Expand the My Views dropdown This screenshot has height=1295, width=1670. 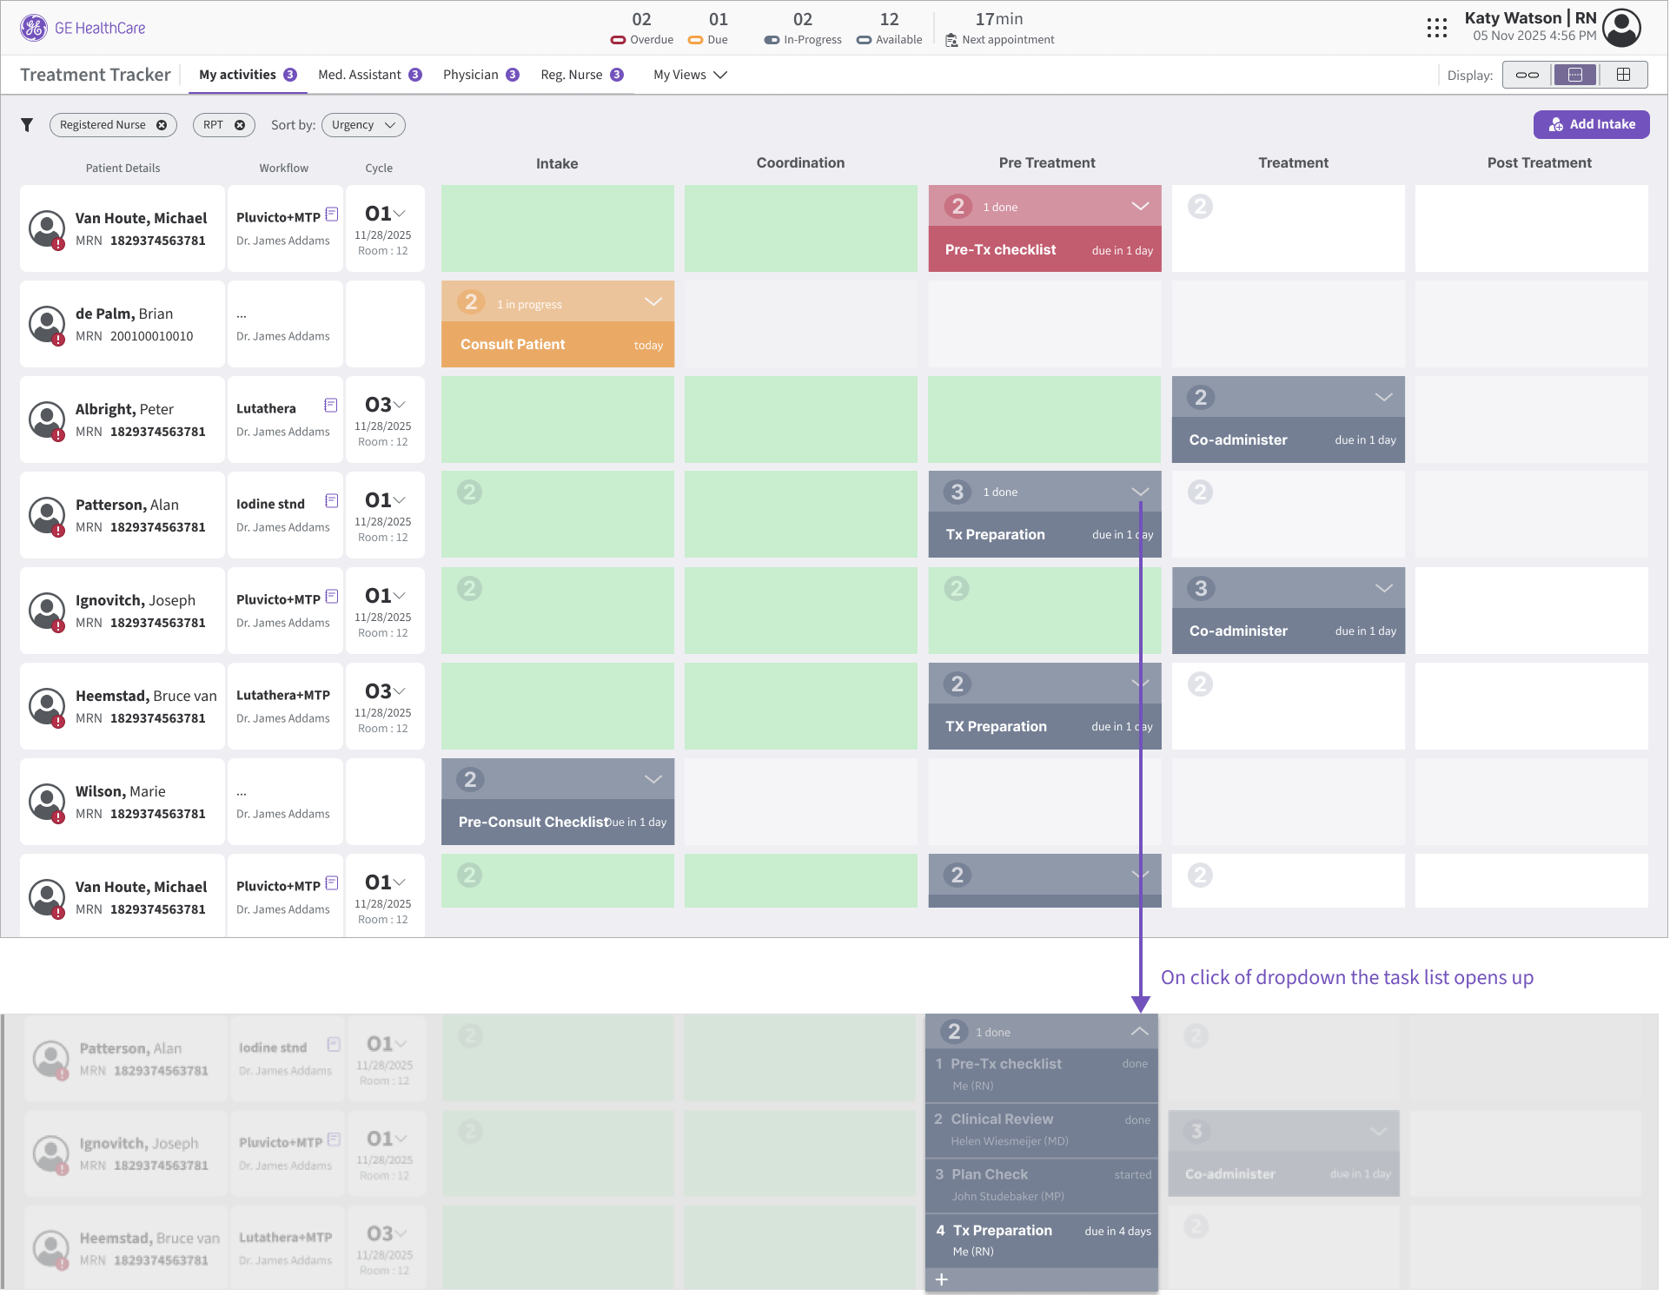(x=690, y=75)
